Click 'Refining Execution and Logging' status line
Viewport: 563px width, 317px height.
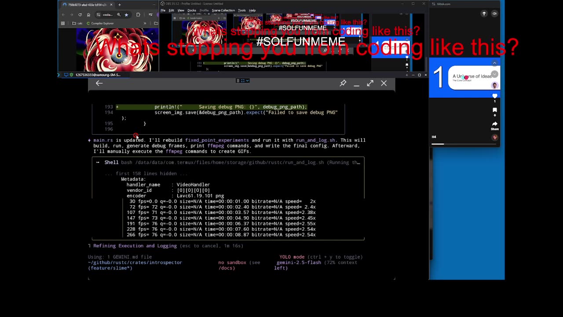click(x=135, y=246)
